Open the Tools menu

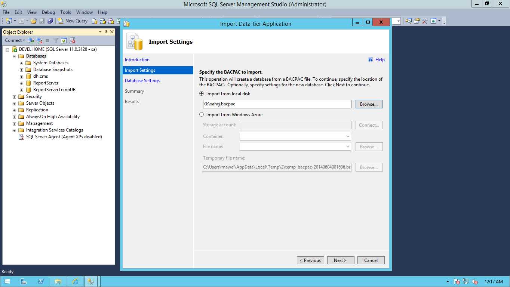click(66, 12)
